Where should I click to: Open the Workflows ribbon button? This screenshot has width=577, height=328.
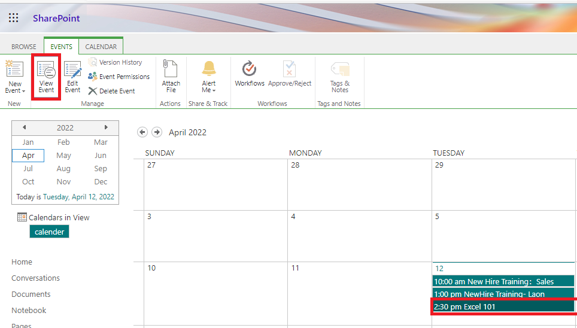click(x=250, y=74)
